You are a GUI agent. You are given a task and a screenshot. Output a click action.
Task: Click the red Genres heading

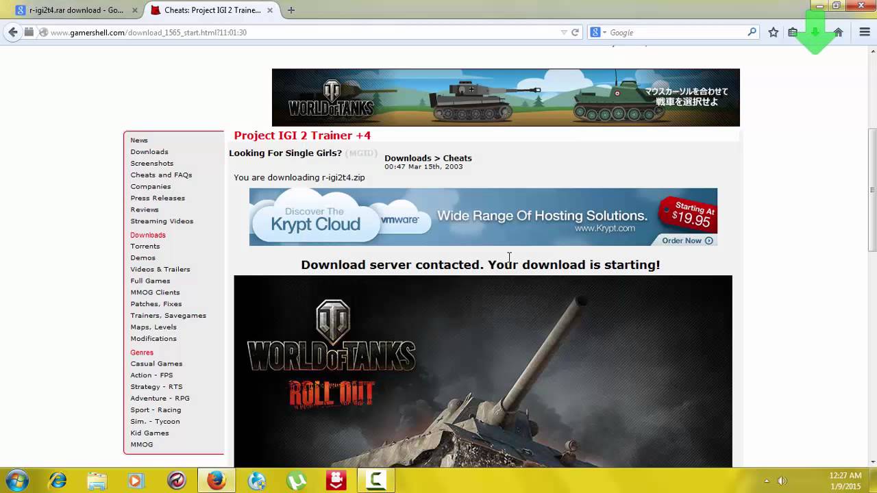[142, 353]
